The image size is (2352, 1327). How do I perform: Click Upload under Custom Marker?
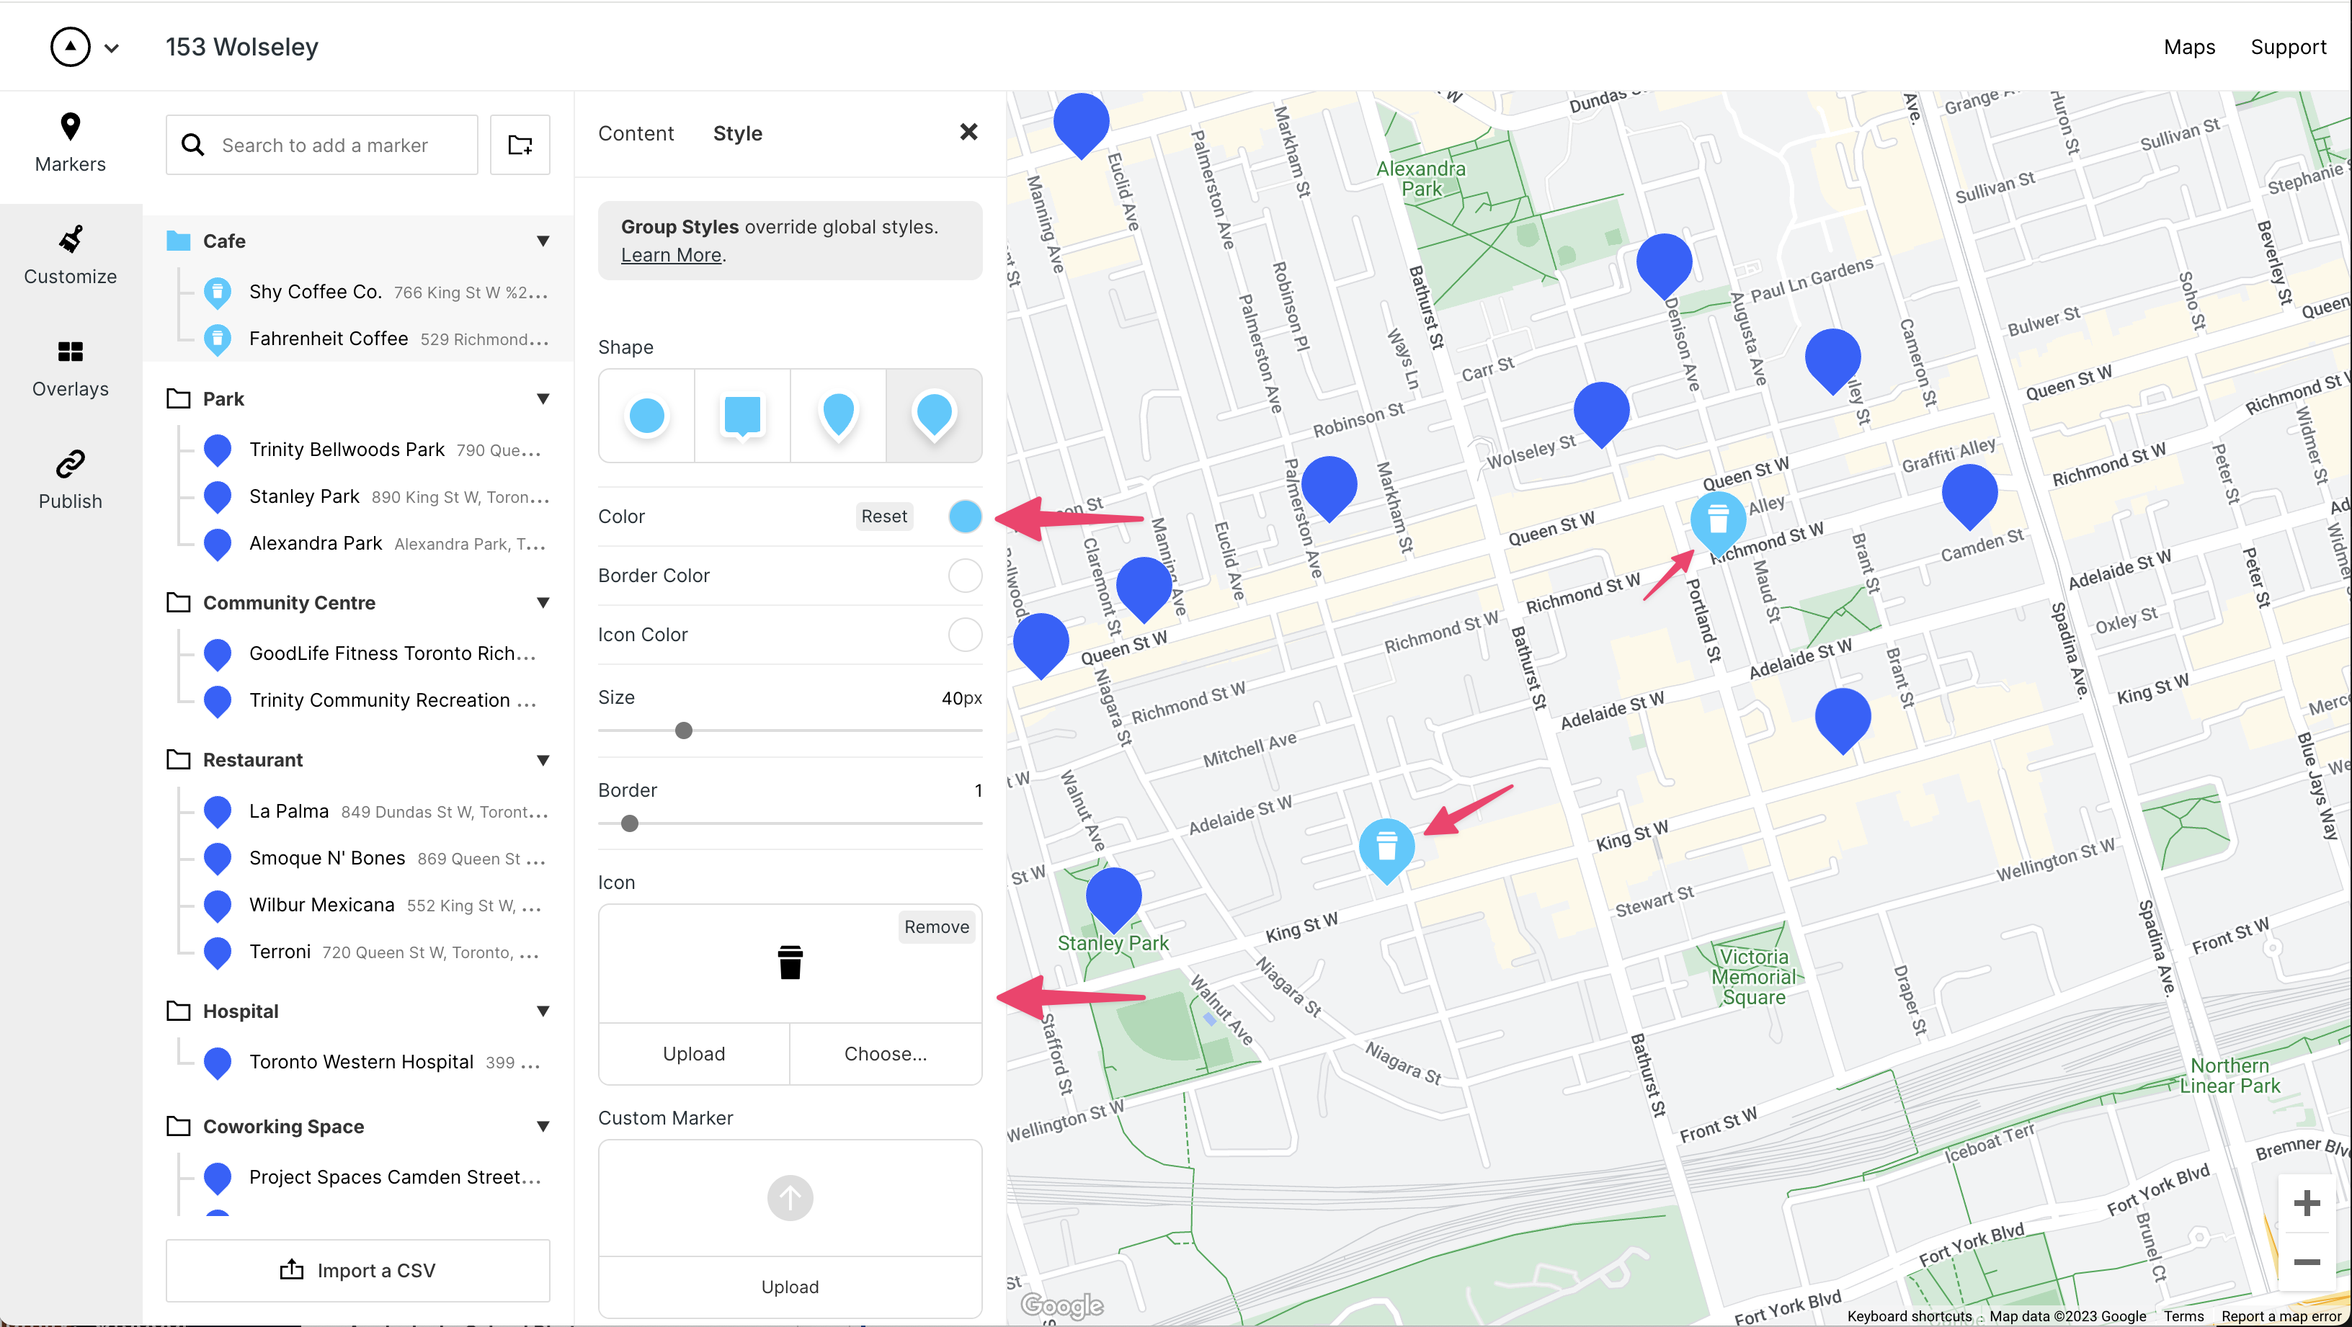(790, 1287)
